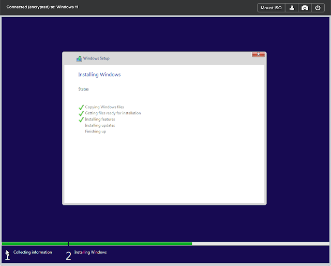Viewport: 331px width, 266px height.
Task: Close the Windows Setup dialog
Action: 258,54
